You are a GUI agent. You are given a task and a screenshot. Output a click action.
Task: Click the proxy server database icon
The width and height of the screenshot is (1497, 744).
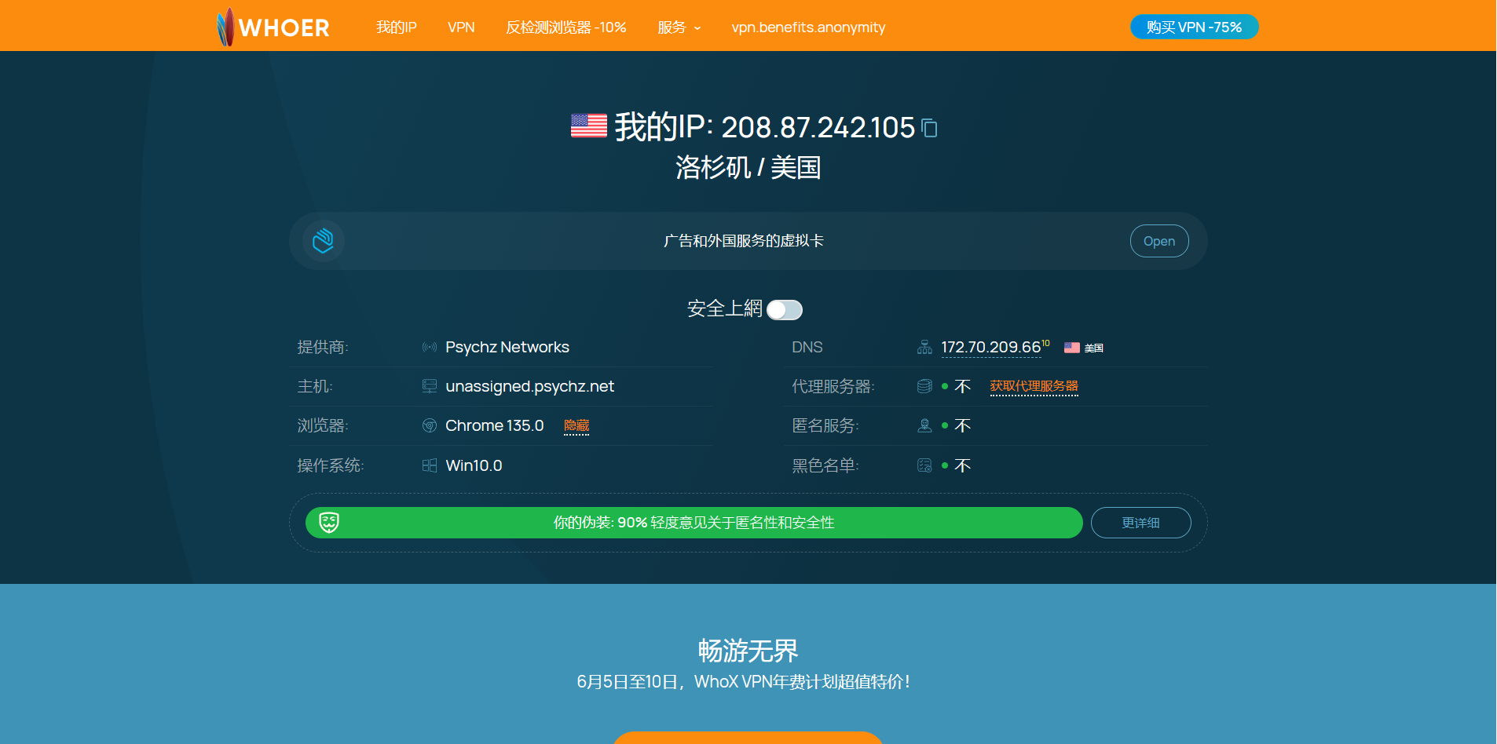[x=924, y=386]
